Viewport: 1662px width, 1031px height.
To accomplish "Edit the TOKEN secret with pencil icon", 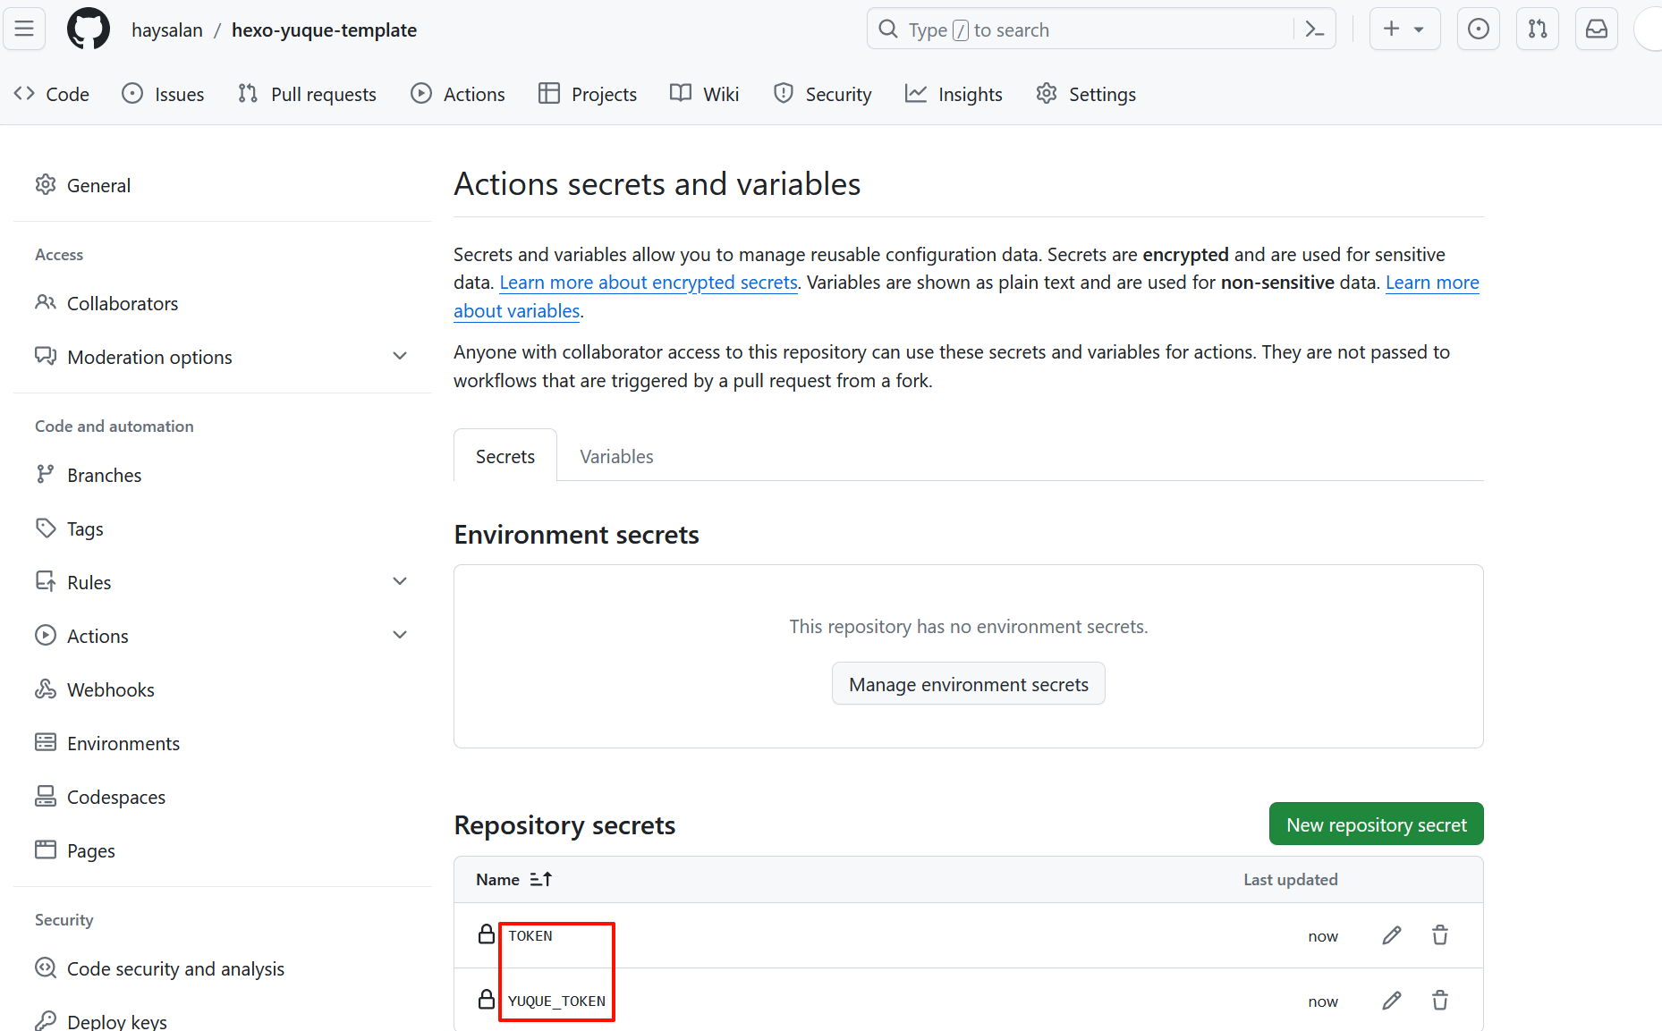I will (x=1391, y=935).
